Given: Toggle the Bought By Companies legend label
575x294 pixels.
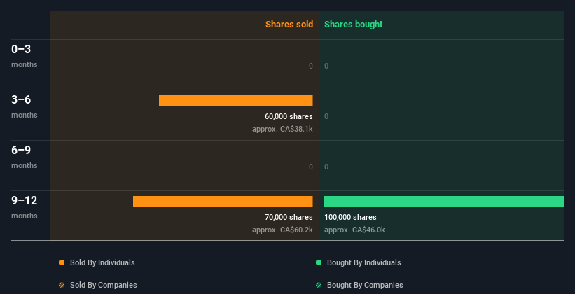Looking at the screenshot, I should pos(365,285).
